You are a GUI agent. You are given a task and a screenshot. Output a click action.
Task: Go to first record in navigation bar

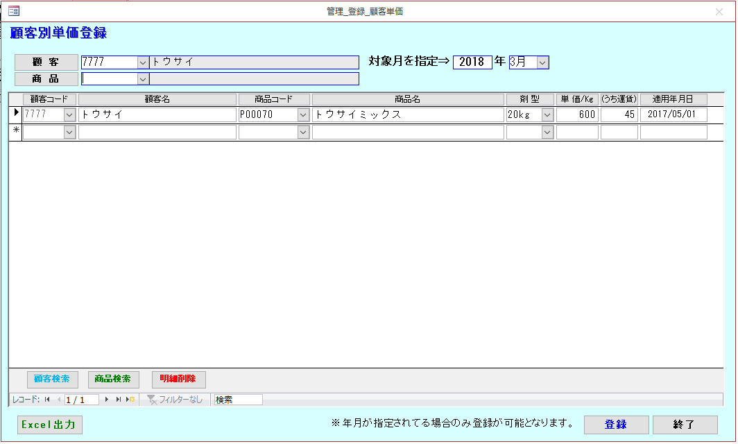point(47,400)
